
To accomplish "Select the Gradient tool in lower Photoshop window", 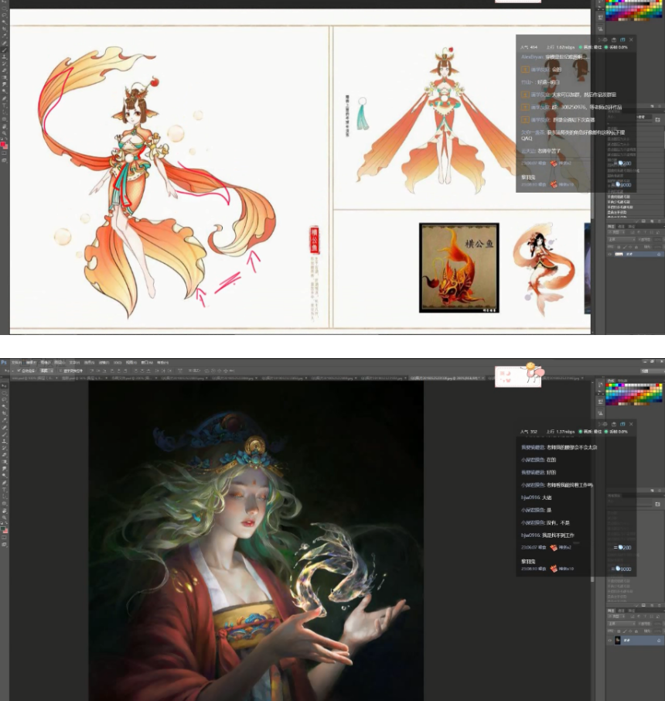I will tap(5, 461).
